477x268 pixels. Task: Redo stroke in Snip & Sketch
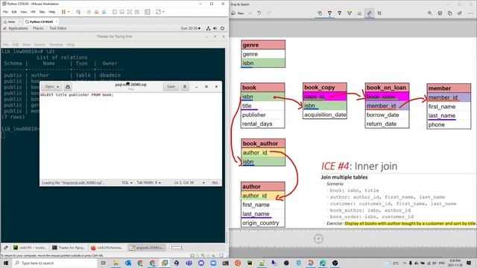point(269,13)
